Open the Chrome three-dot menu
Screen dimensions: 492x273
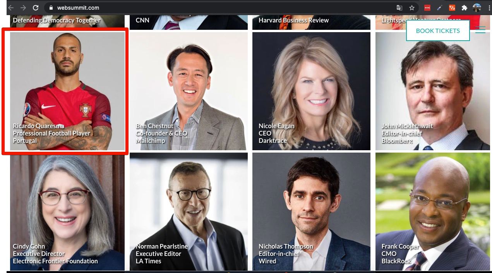489,8
